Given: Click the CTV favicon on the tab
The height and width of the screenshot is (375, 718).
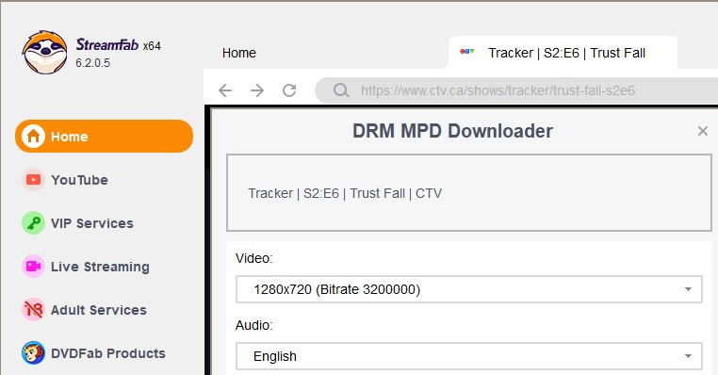Looking at the screenshot, I should (467, 51).
